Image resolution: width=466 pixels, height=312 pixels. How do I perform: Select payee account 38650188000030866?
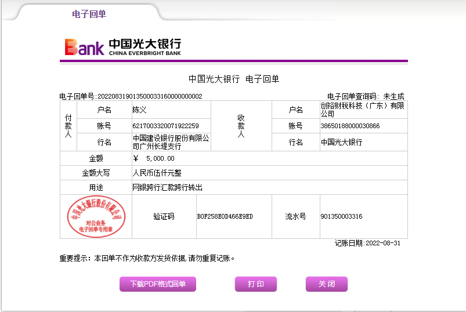tap(350, 126)
